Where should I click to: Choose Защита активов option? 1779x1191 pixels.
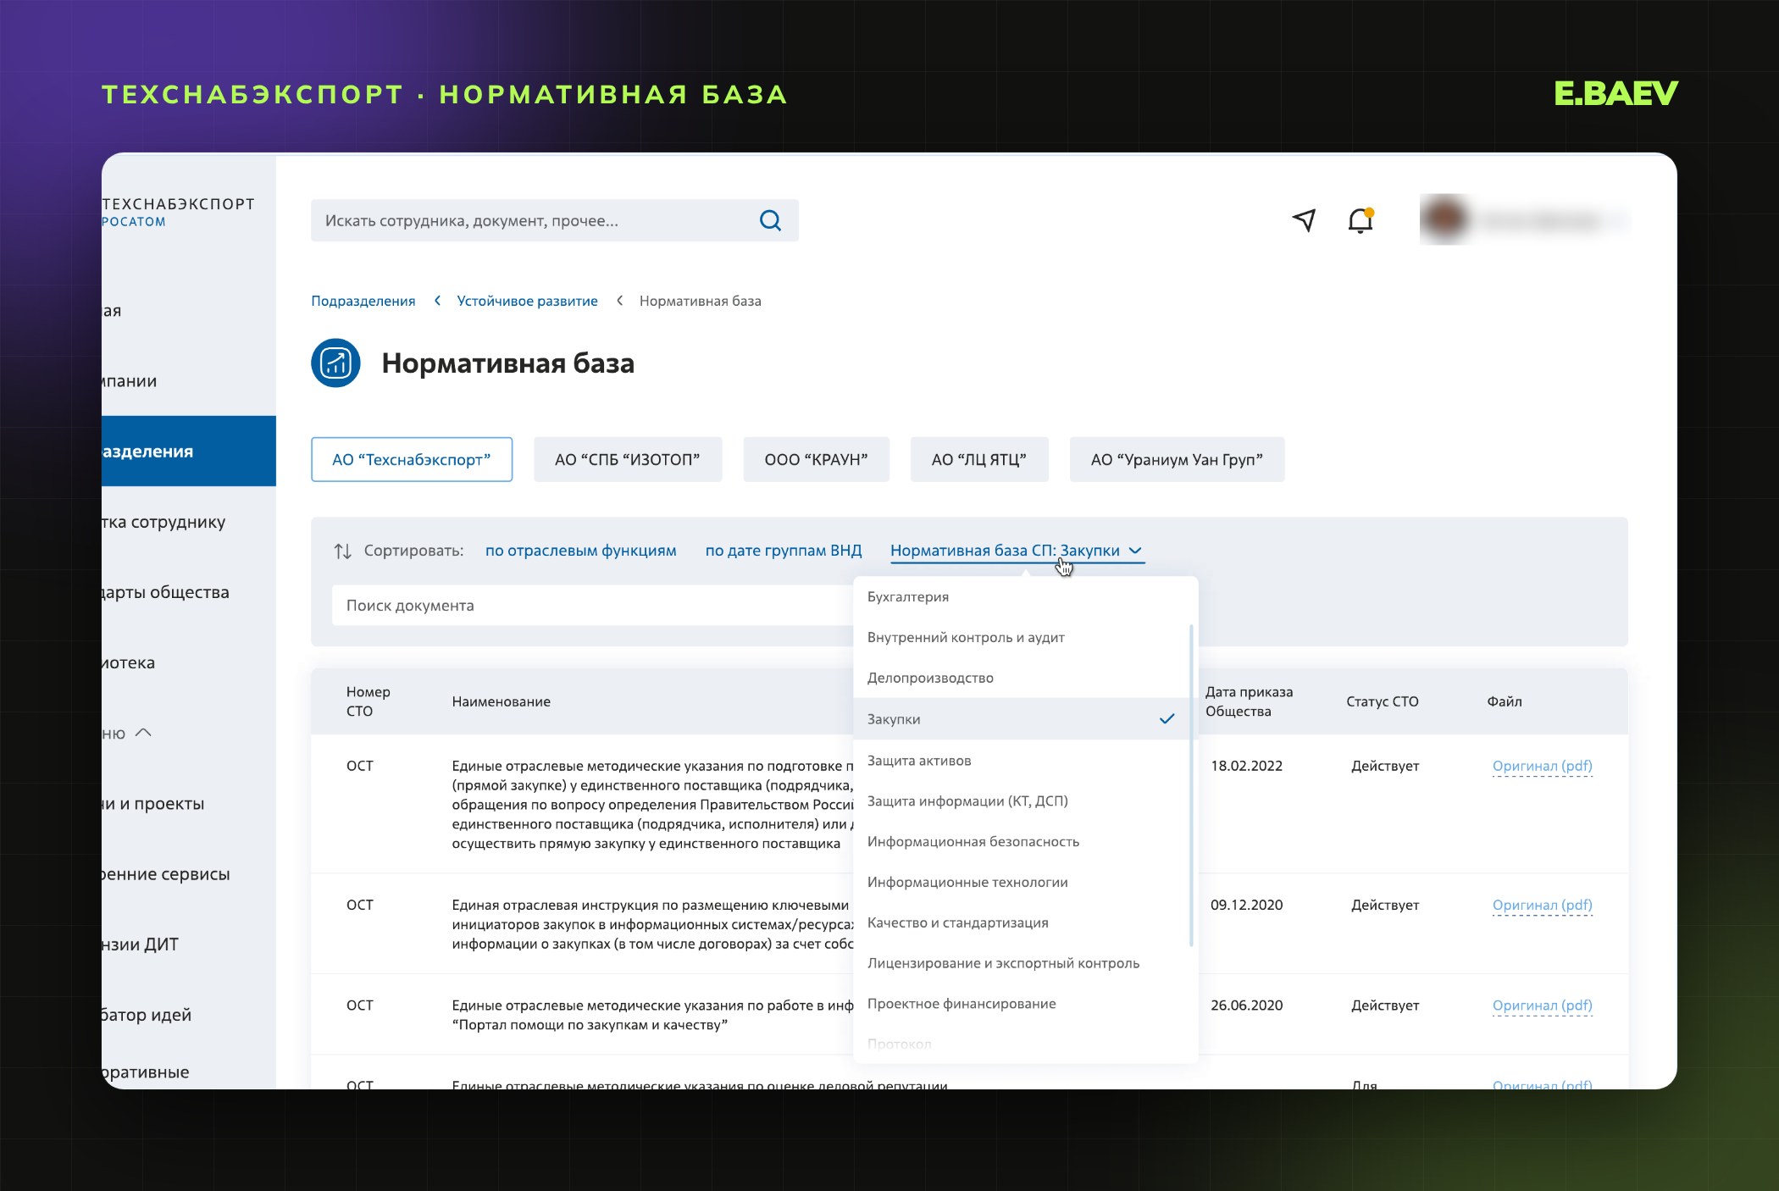[x=1023, y=761]
